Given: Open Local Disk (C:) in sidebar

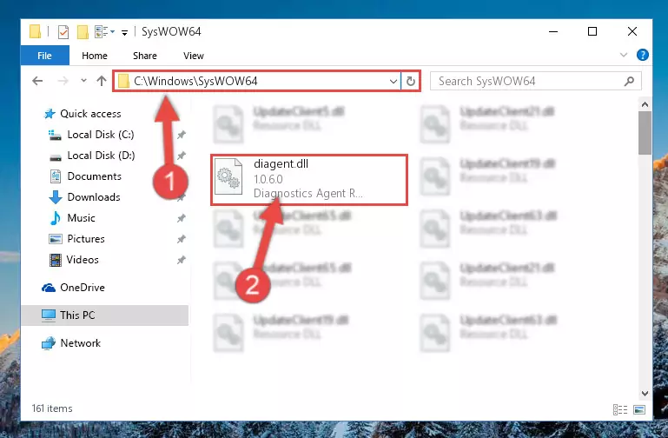Looking at the screenshot, I should (x=101, y=135).
